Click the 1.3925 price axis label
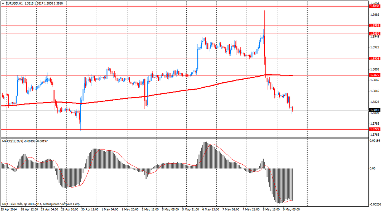Screen dimensions: 381x212 point(375,47)
